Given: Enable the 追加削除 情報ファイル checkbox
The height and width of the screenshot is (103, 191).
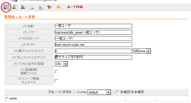Looking at the screenshot, I should point(56,72).
